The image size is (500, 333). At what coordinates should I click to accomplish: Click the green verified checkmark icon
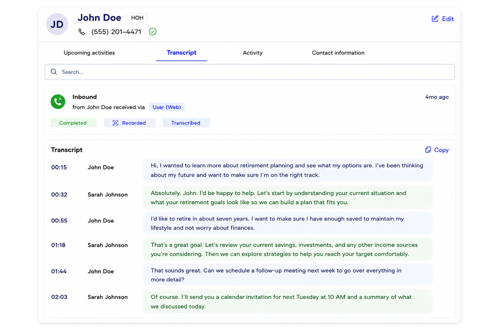tap(152, 32)
